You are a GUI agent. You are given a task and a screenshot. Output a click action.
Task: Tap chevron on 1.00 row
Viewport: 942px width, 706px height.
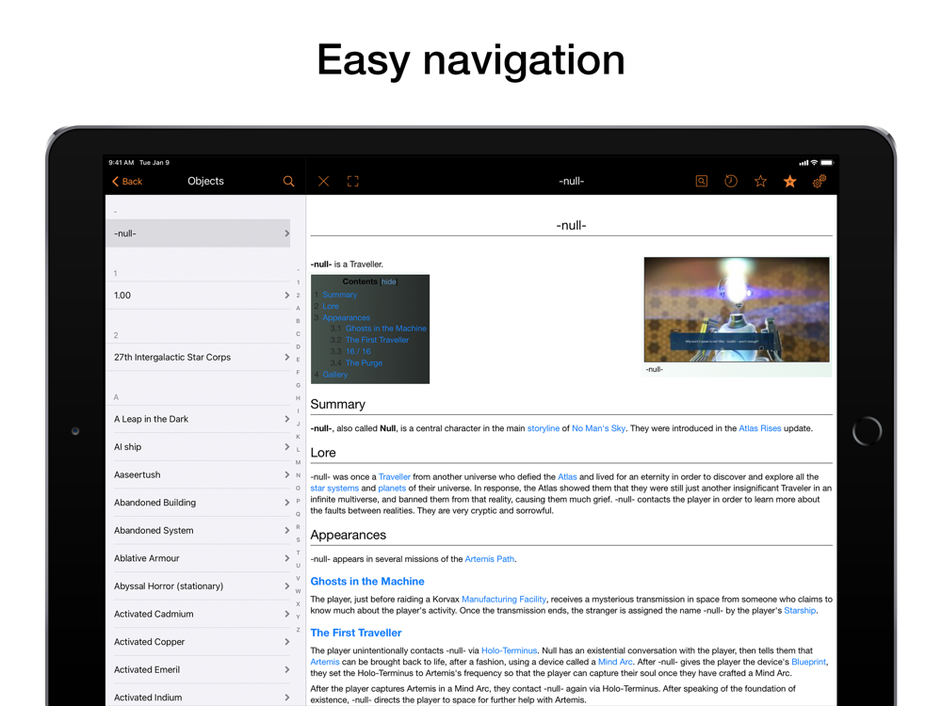point(286,296)
